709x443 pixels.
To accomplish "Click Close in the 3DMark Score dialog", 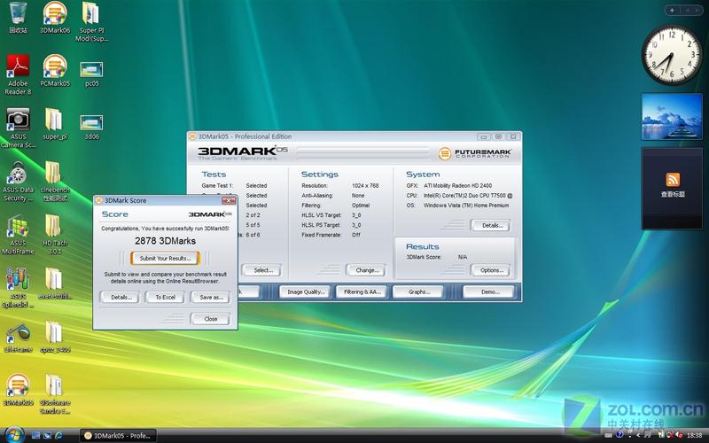I will coord(210,319).
